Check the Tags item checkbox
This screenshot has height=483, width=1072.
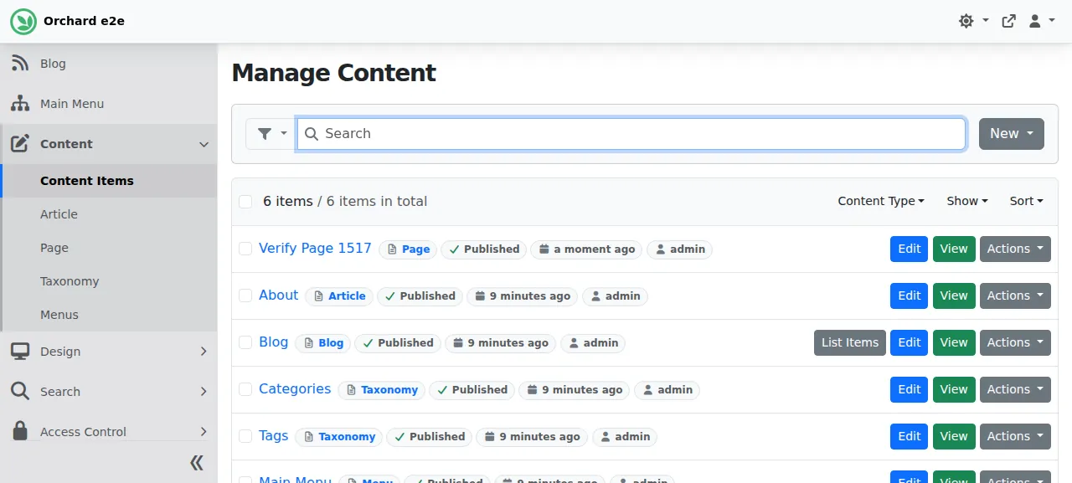click(245, 436)
